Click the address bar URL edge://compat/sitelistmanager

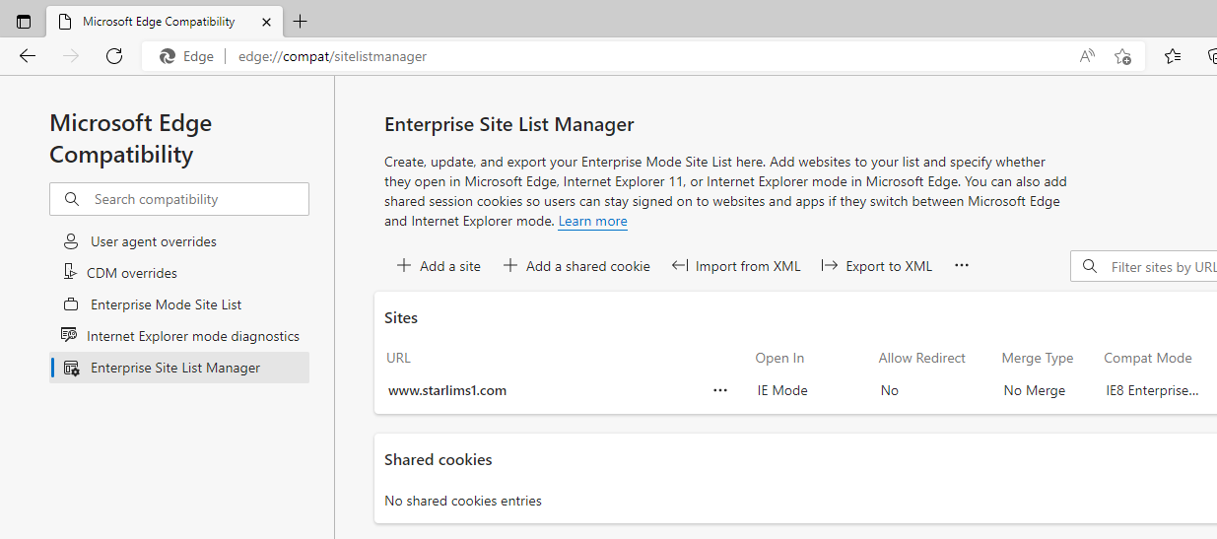click(332, 56)
